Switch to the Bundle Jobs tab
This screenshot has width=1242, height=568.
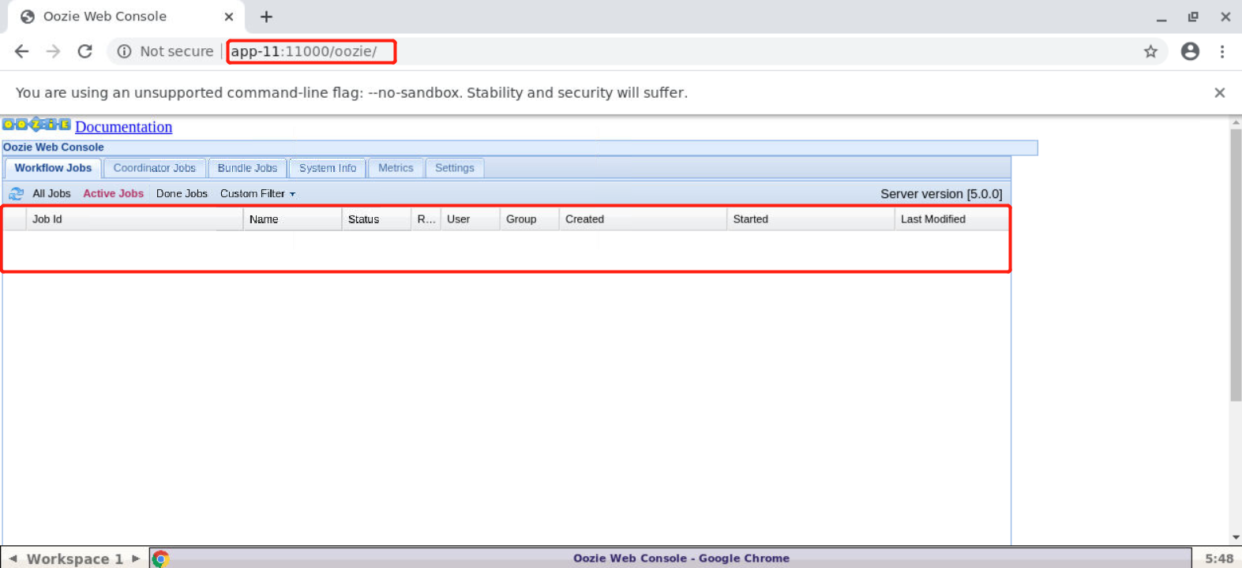point(247,168)
